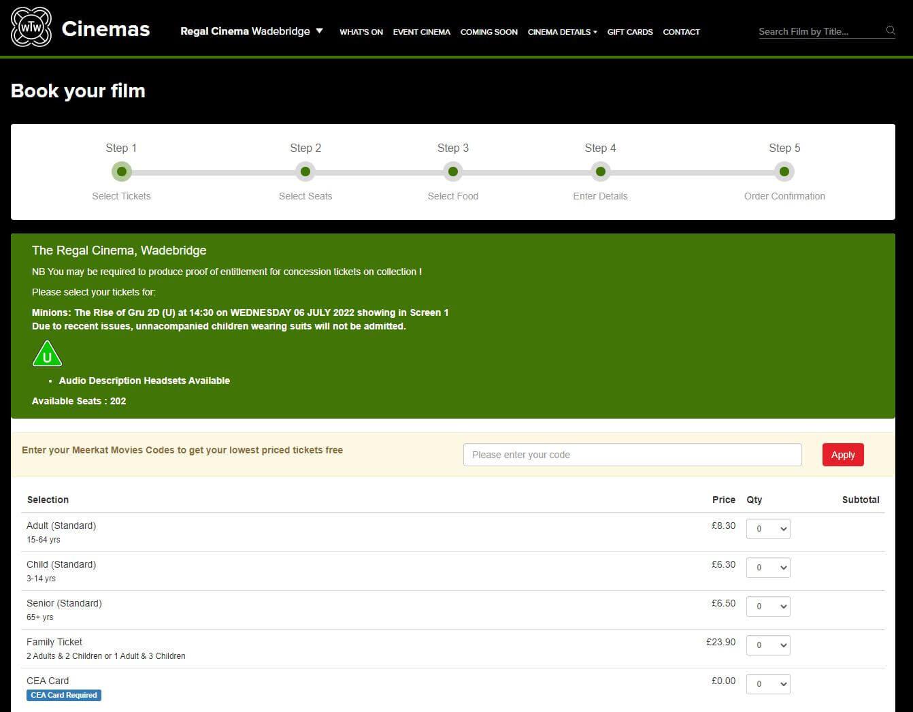The width and height of the screenshot is (913, 712).
Task: Choose quantity for Family Ticket
Action: tap(768, 645)
